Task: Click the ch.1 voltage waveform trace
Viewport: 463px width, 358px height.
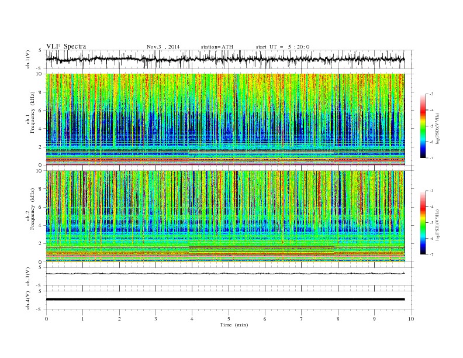Action: 225,59
